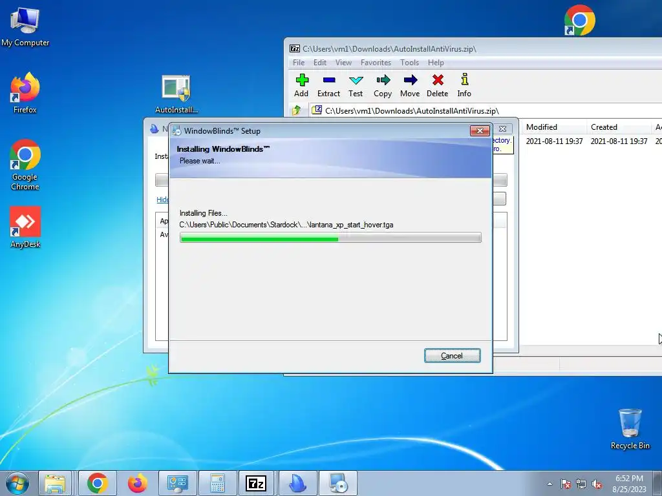
Task: Click the Calculator taskbar icon
Action: [217, 483]
